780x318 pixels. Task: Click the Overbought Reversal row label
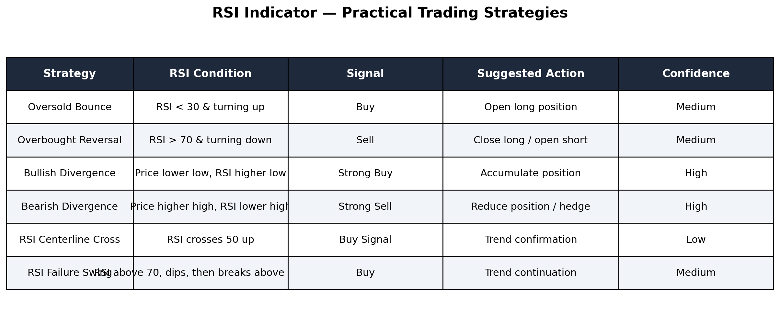pyautogui.click(x=70, y=140)
